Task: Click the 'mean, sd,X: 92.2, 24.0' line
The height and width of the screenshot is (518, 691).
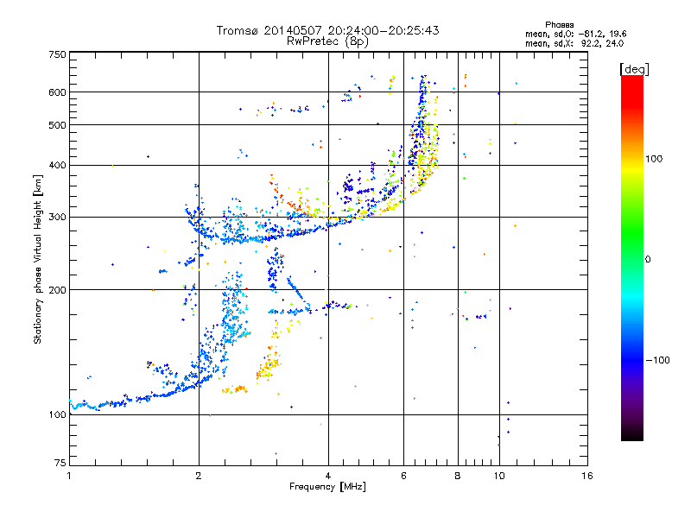Action: click(574, 44)
